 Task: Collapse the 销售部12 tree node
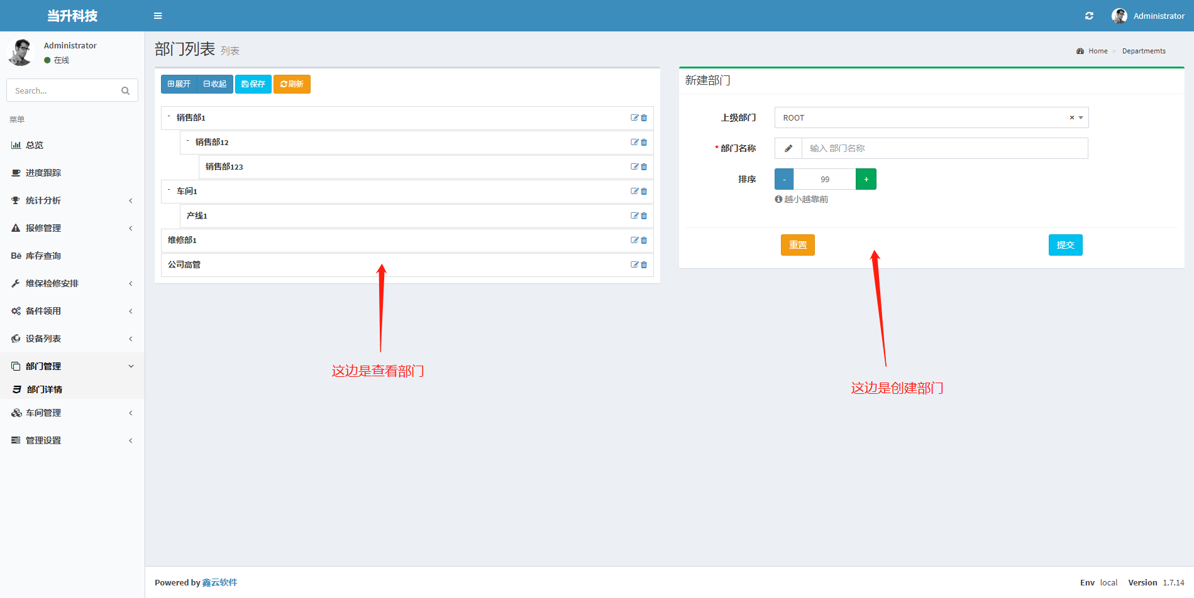[188, 141]
